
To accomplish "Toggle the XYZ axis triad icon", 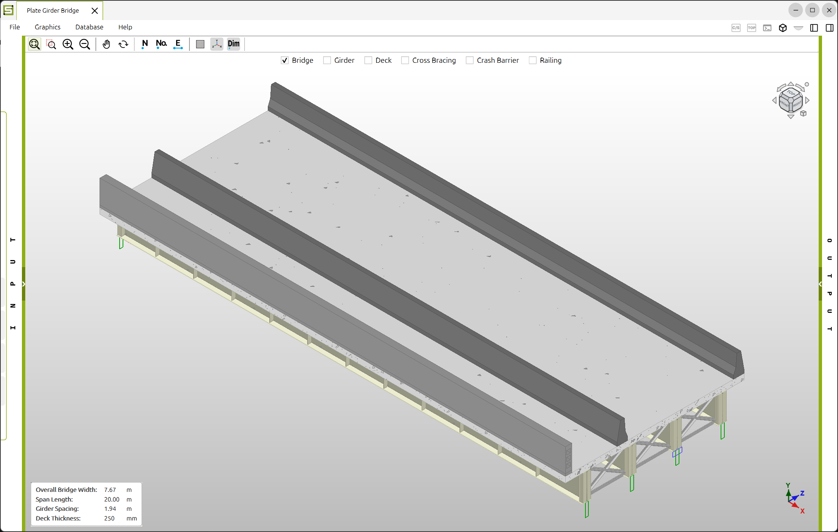I will [217, 44].
